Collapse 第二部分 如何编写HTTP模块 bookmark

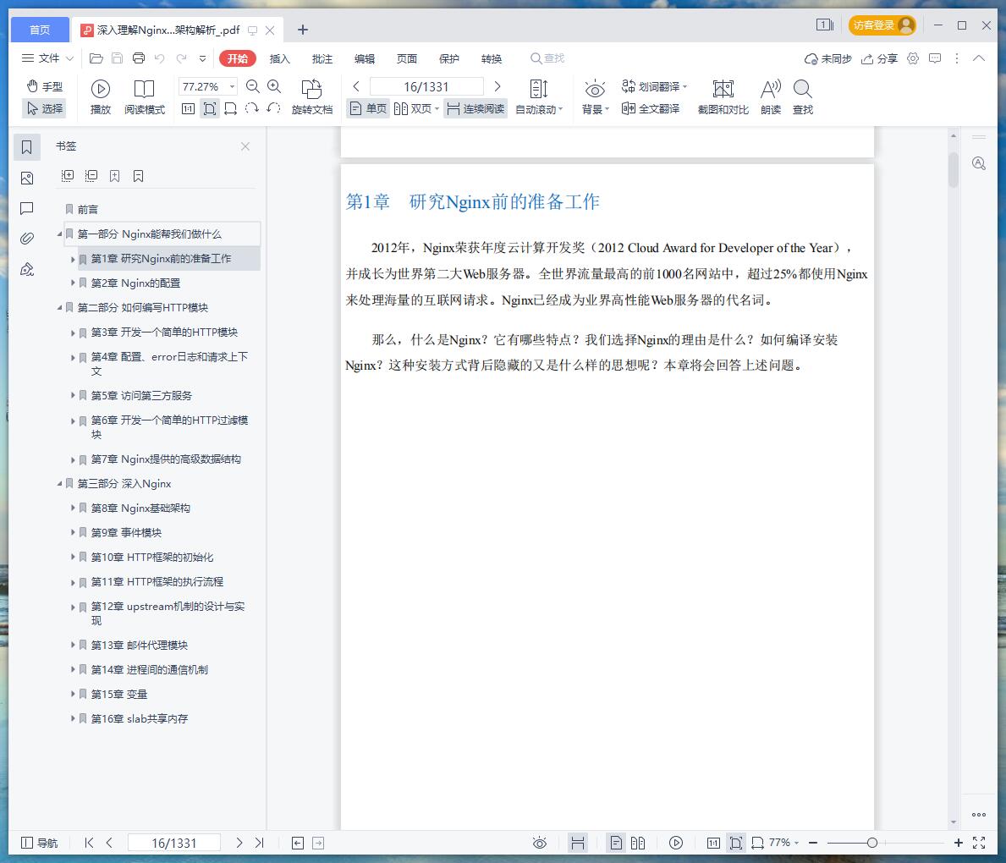pyautogui.click(x=60, y=308)
